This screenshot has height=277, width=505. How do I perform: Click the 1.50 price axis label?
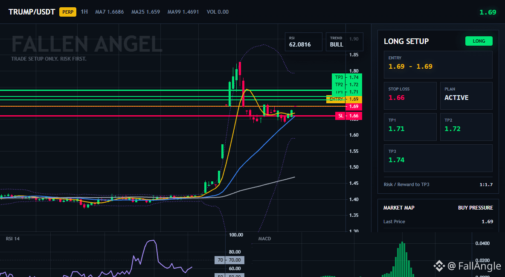point(354,167)
